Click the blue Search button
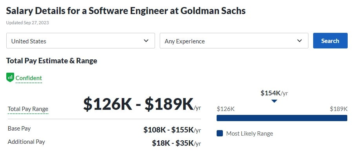This screenshot has width=352, height=152. tap(330, 41)
